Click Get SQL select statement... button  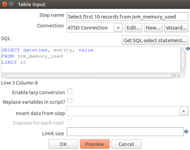pyautogui.click(x=155, y=40)
